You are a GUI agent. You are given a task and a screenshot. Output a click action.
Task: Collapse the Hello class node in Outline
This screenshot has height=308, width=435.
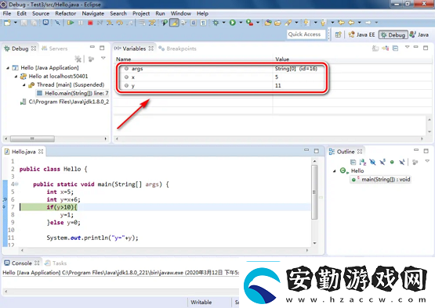[335, 171]
